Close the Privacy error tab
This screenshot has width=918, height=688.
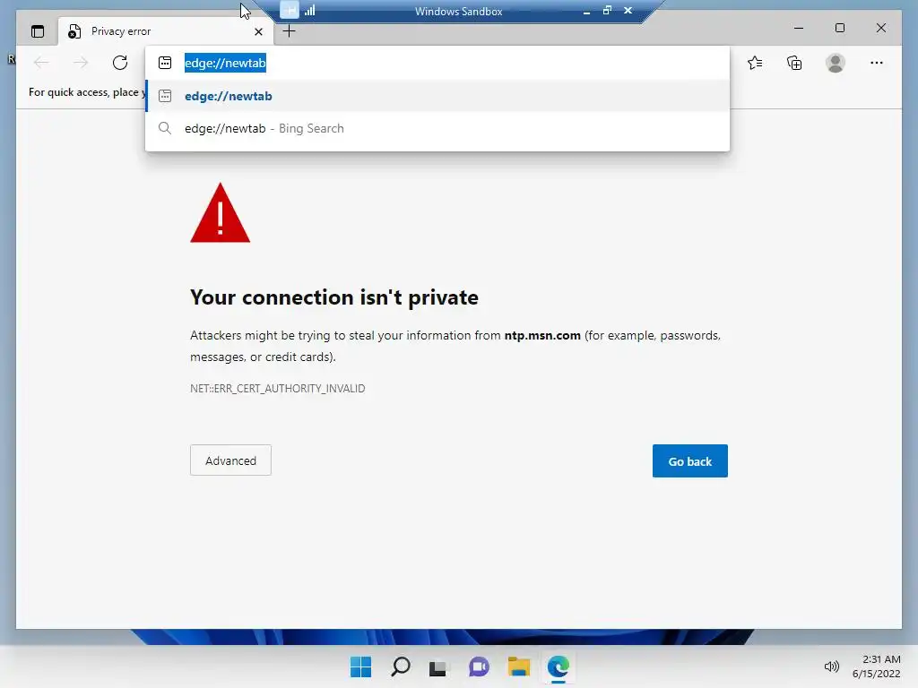pyautogui.click(x=258, y=31)
